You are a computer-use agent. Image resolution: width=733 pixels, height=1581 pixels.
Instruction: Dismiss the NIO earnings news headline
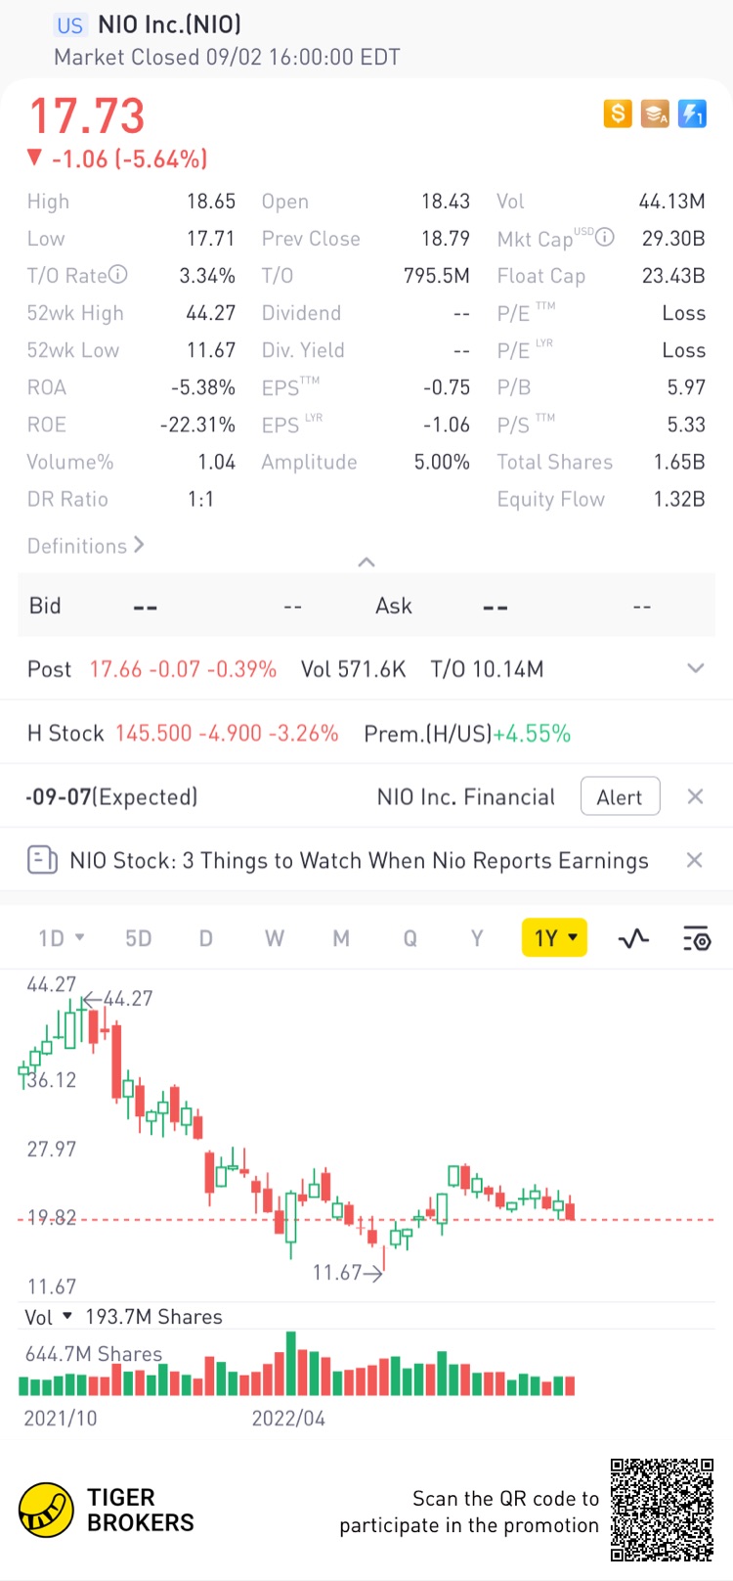click(694, 860)
